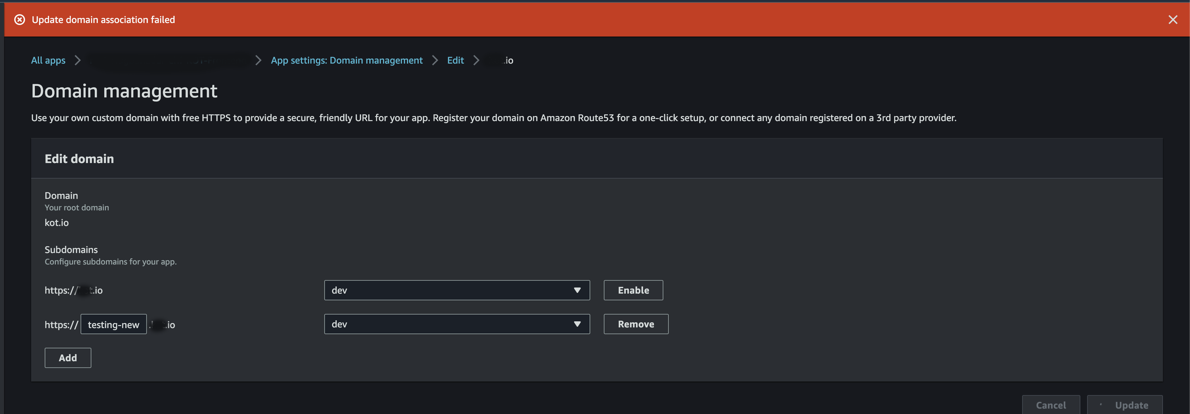Enable the root domain subdomain
Screen dimensions: 1190x414
tap(633, 290)
